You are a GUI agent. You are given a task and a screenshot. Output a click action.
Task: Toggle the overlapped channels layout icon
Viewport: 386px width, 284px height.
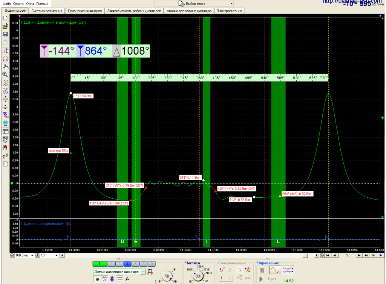[5, 91]
